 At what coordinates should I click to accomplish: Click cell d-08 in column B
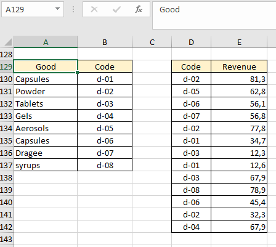click(x=105, y=165)
